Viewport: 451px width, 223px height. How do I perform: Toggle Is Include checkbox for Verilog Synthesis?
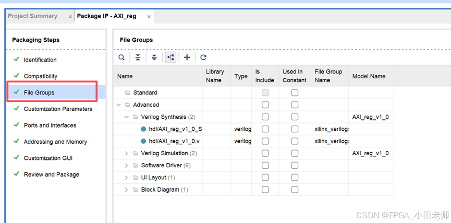pyautogui.click(x=265, y=117)
